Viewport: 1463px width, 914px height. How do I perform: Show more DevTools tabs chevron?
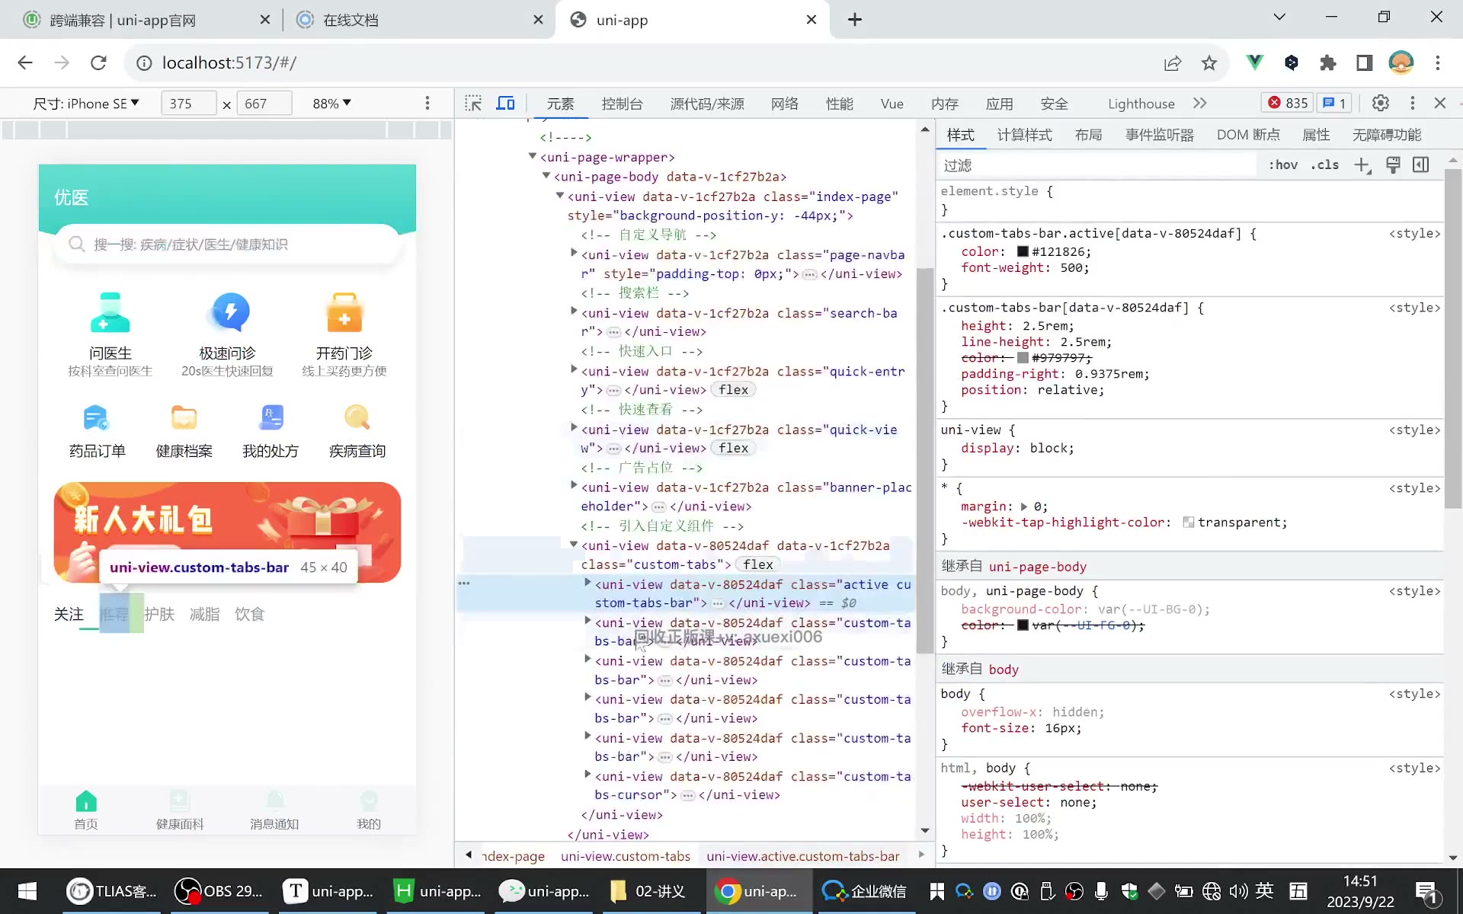[x=1200, y=103]
